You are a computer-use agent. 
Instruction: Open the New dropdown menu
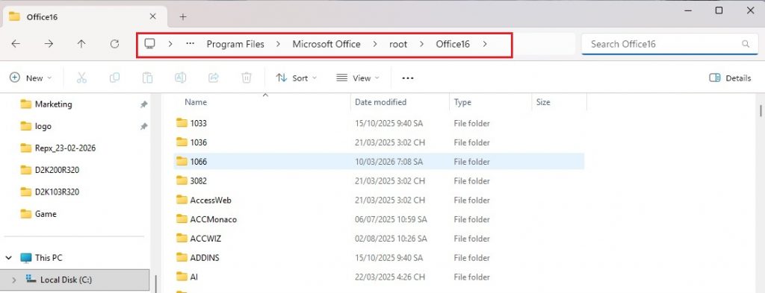click(31, 78)
